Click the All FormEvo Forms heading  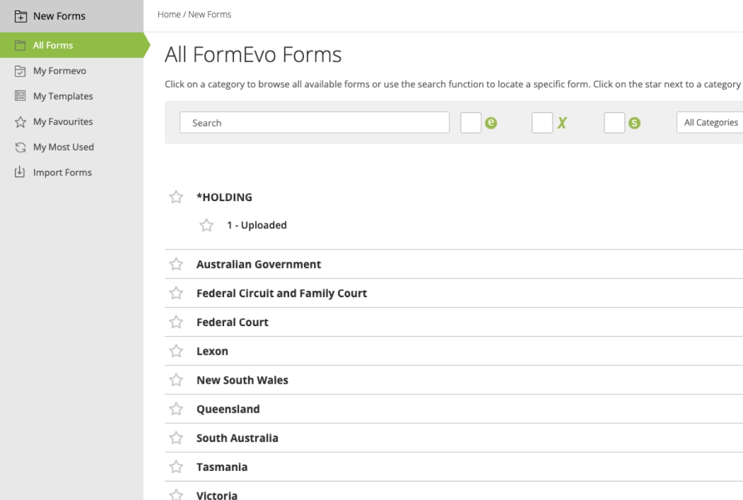click(x=253, y=54)
